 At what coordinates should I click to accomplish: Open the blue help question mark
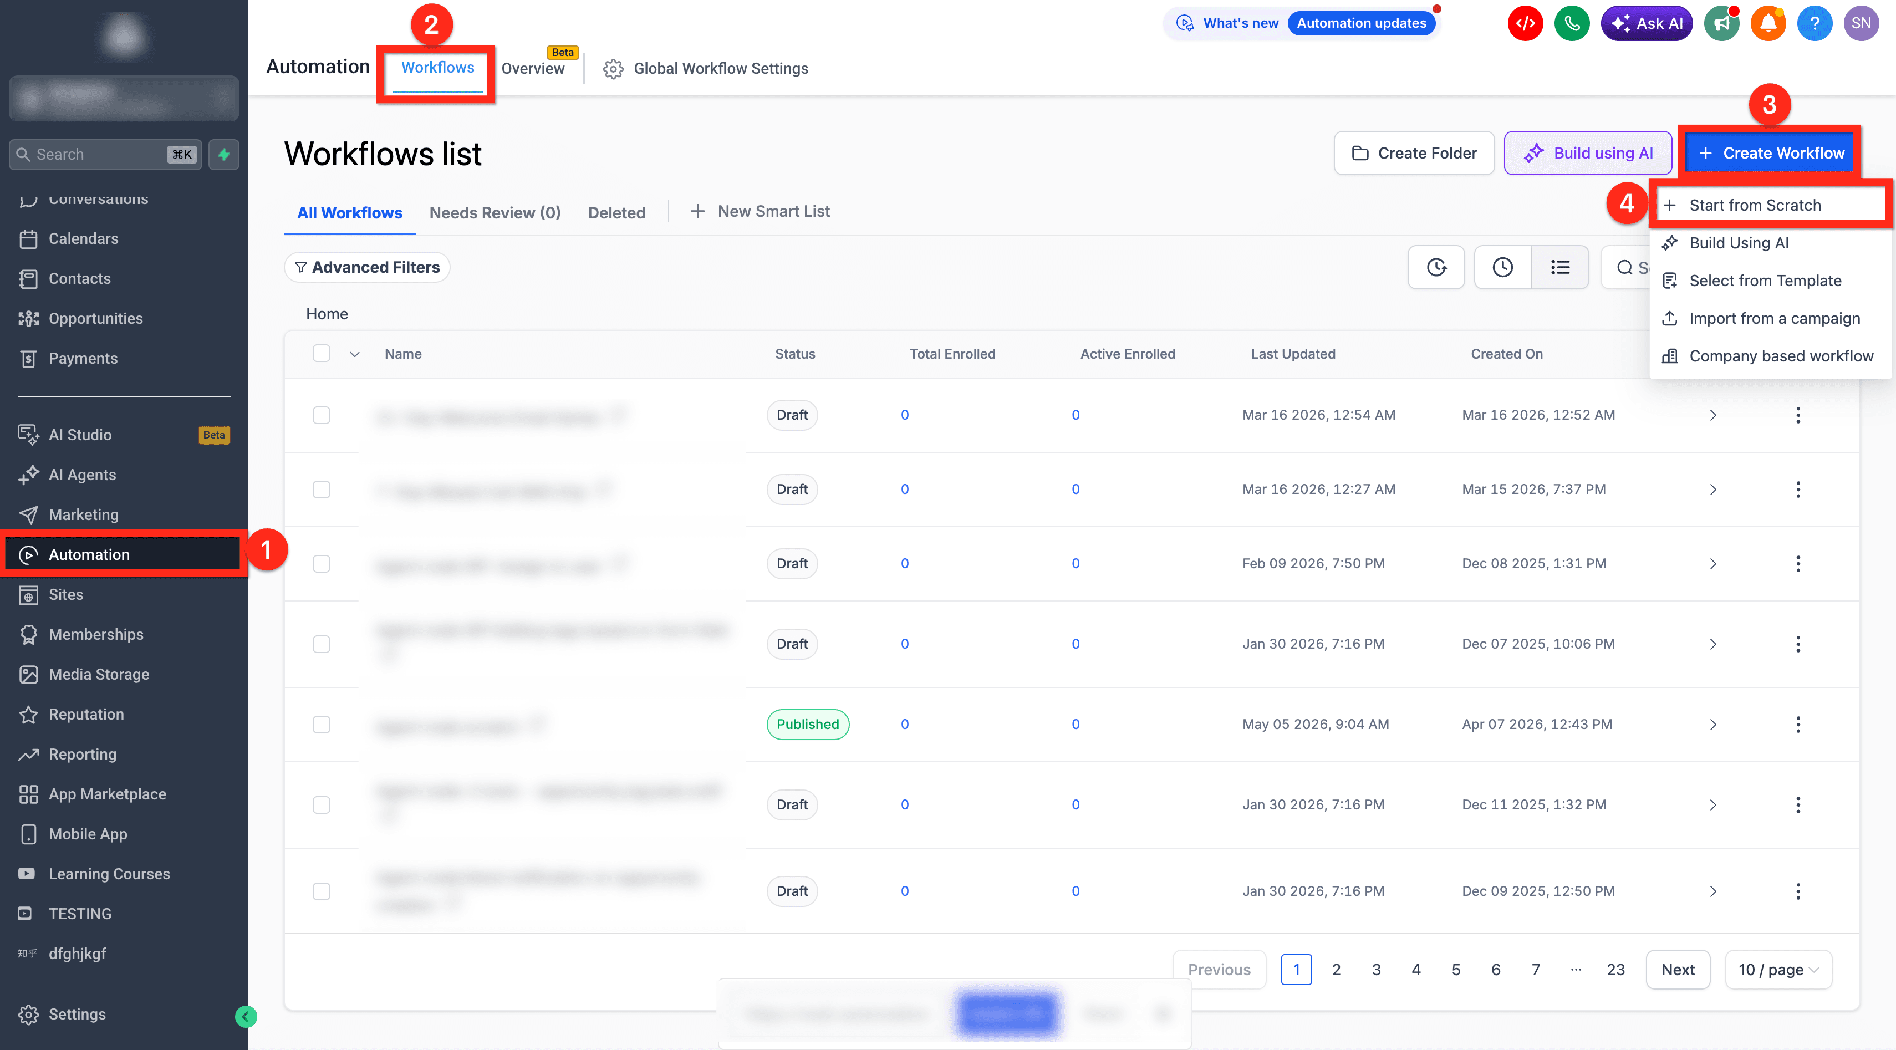point(1815,23)
